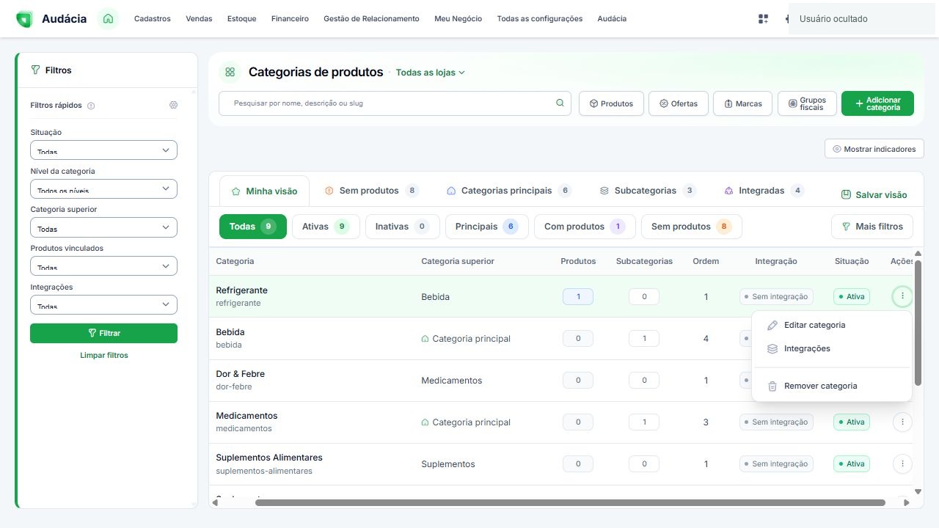
Task: Toggle the Principais filter chip
Action: pyautogui.click(x=487, y=227)
